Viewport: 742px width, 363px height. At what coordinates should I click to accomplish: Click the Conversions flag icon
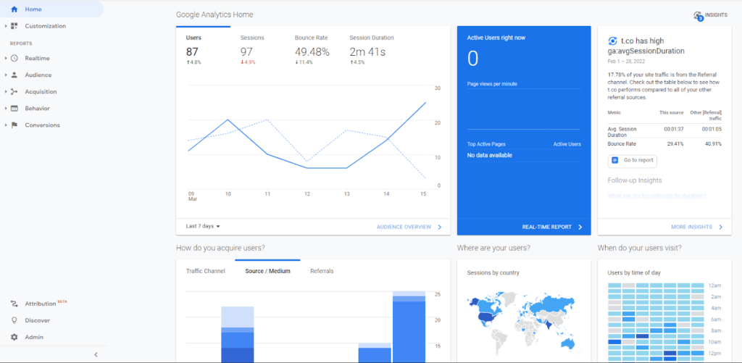[14, 125]
